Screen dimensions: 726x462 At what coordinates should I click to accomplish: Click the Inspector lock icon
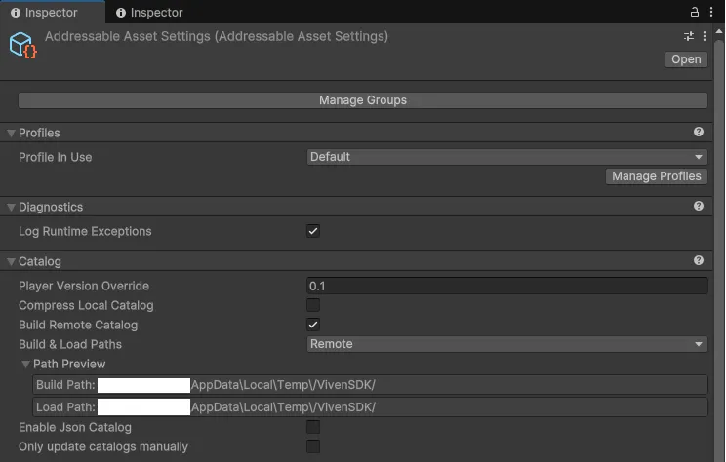coord(694,12)
